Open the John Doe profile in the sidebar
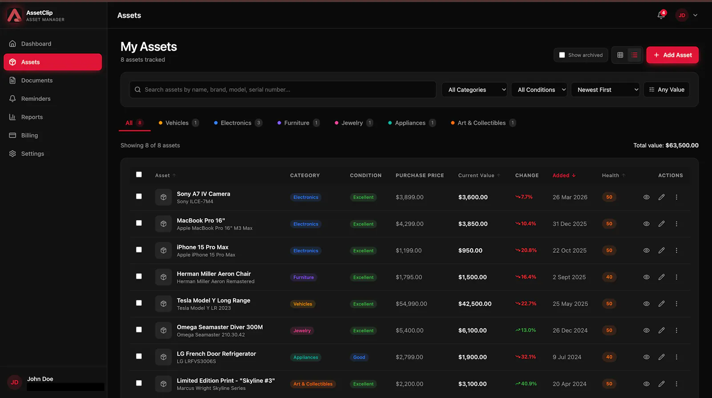 click(53, 382)
